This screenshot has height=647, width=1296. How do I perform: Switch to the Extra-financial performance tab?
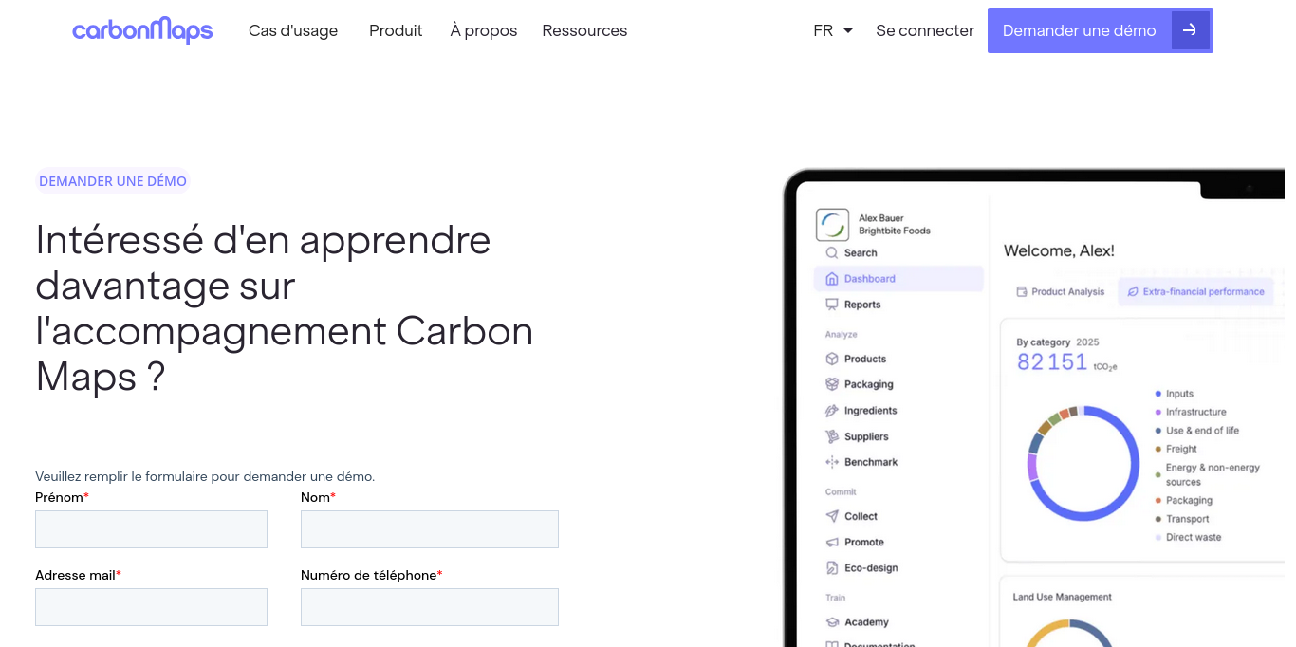[x=1195, y=291]
